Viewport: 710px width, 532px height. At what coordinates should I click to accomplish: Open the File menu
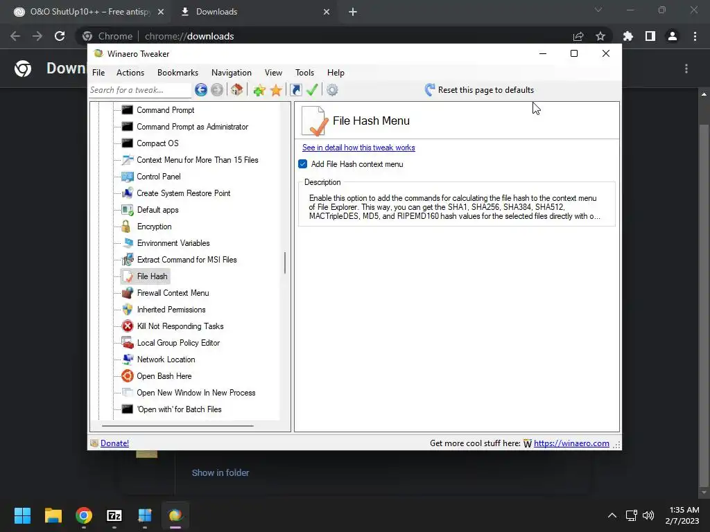tap(98, 73)
